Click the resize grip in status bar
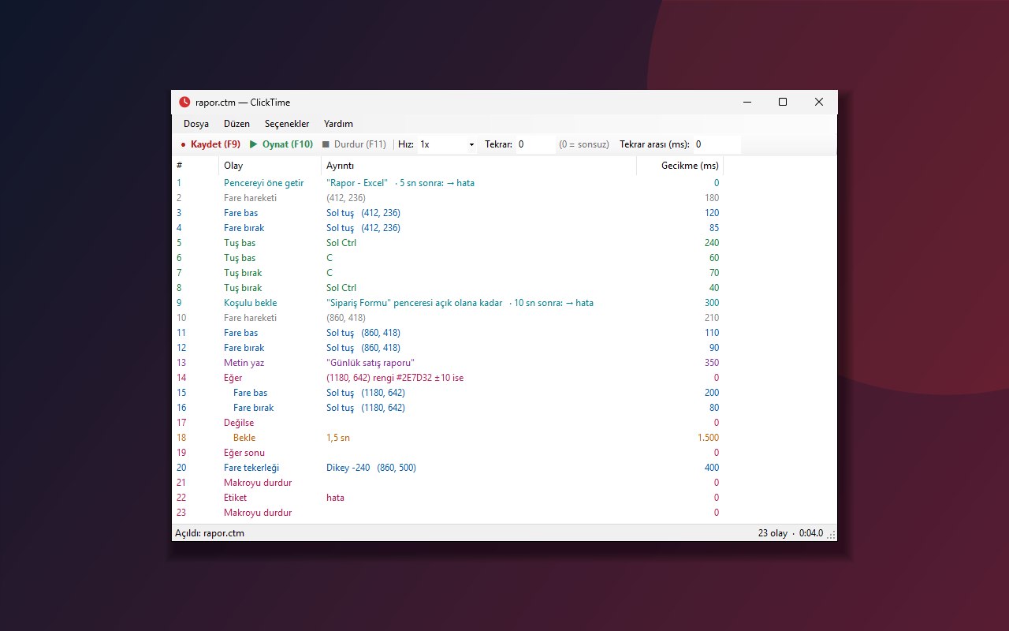 pos(832,535)
